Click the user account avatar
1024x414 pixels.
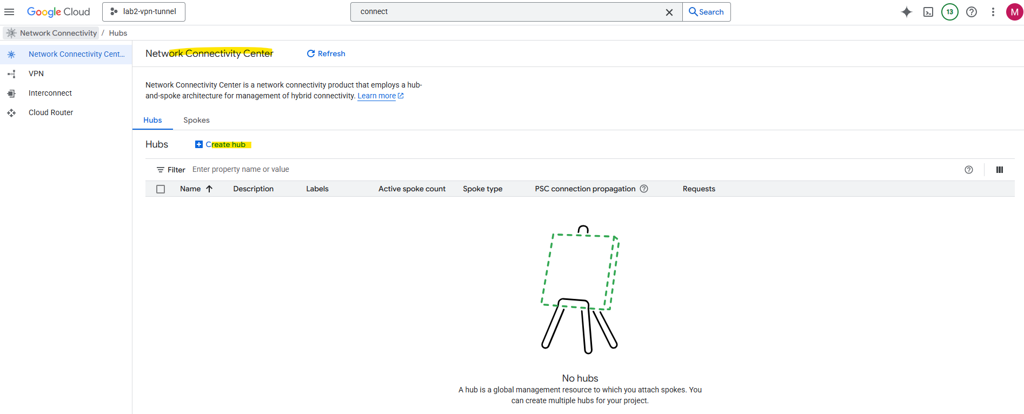tap(1014, 12)
